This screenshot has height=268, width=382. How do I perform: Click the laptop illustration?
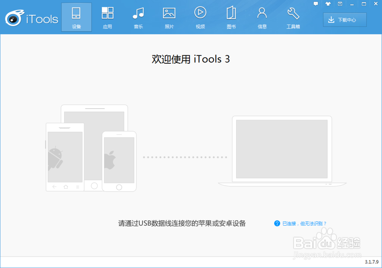tap(282, 151)
